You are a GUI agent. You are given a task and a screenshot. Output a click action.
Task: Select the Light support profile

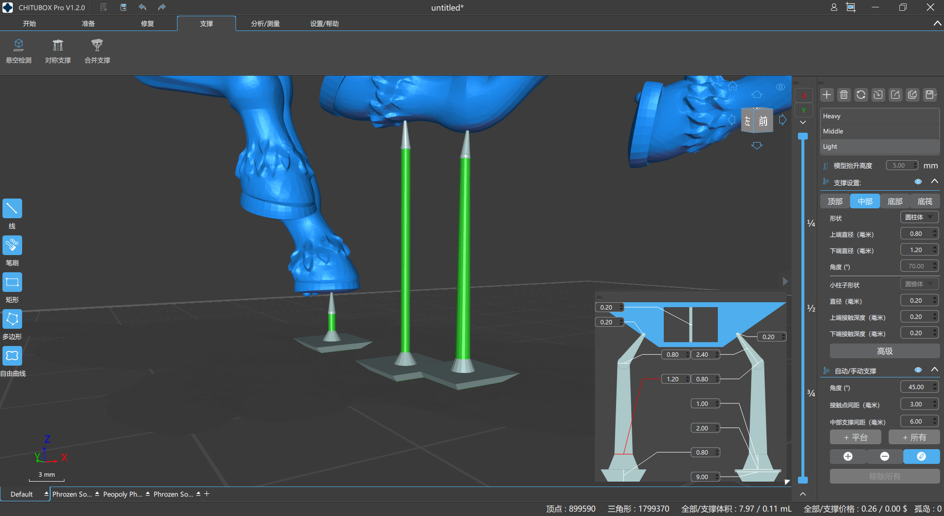[x=880, y=146]
